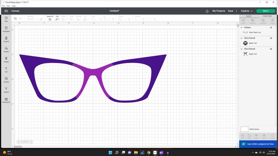
Task: Open the Phrases panel
Action: click(x=6, y=80)
